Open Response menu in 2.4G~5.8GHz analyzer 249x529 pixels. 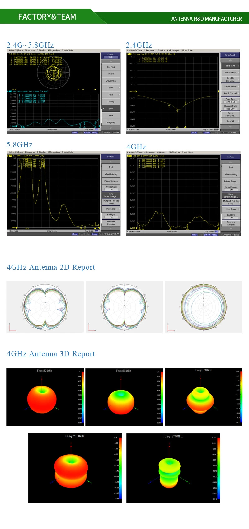[x=30, y=50]
